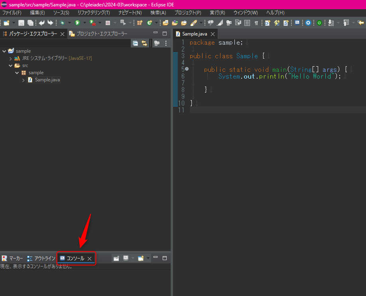
Task: Toggle Block Selection Mode icon
Action: 247,23
